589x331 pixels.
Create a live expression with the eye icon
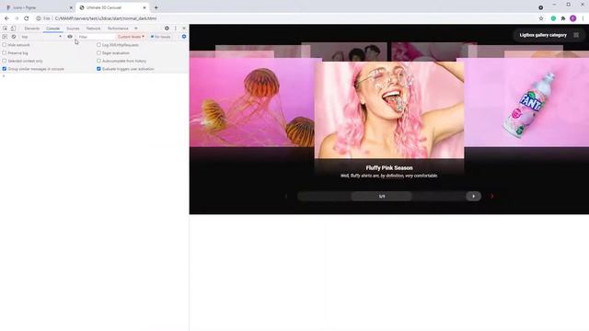[70, 37]
